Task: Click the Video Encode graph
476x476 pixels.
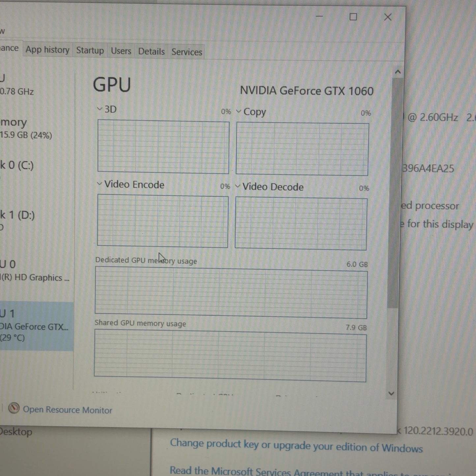Action: tap(162, 221)
